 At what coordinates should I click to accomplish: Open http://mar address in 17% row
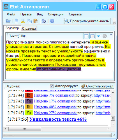click(103, 101)
